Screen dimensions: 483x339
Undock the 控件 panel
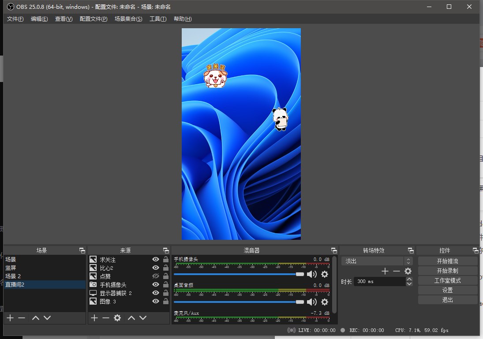click(x=476, y=250)
